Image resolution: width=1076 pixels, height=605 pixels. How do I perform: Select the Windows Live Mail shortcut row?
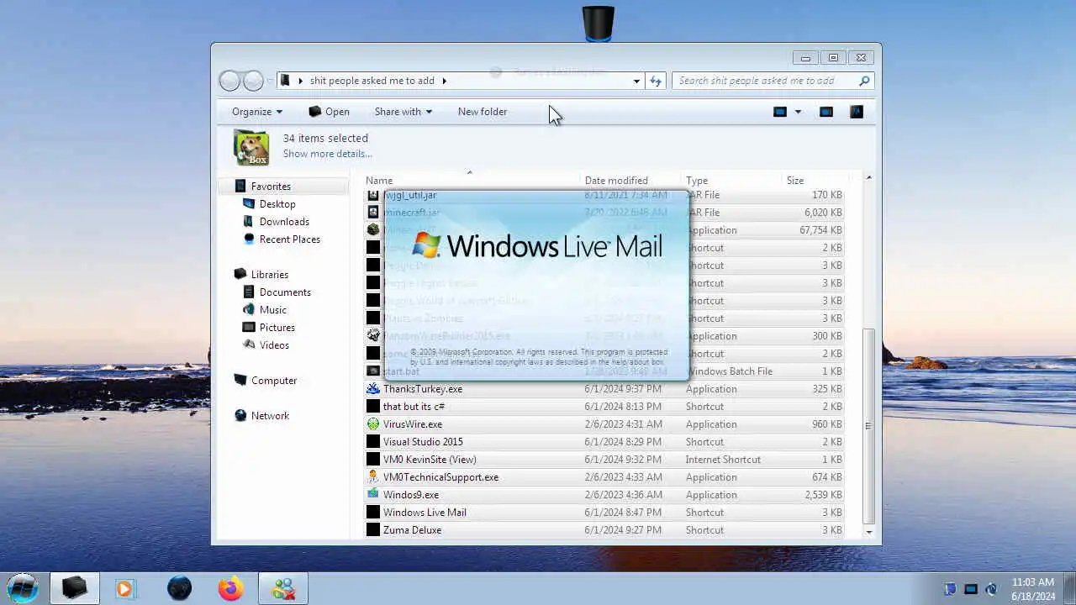tap(605, 513)
